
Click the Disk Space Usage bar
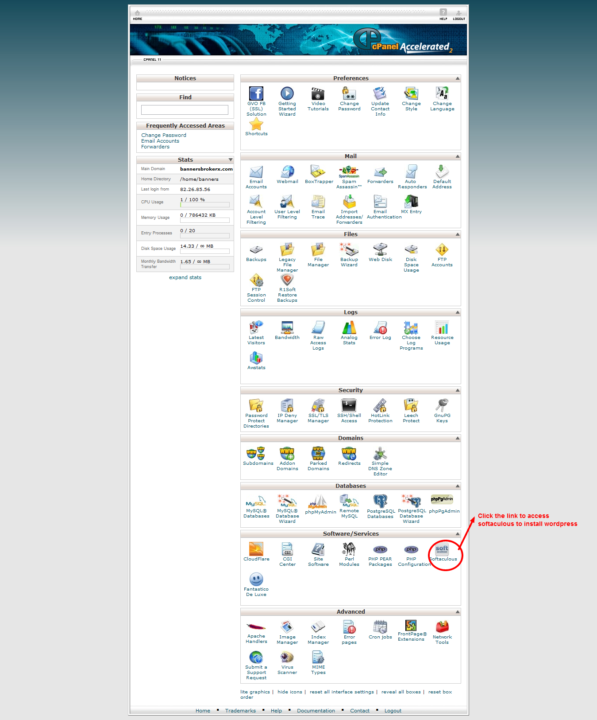tap(205, 251)
